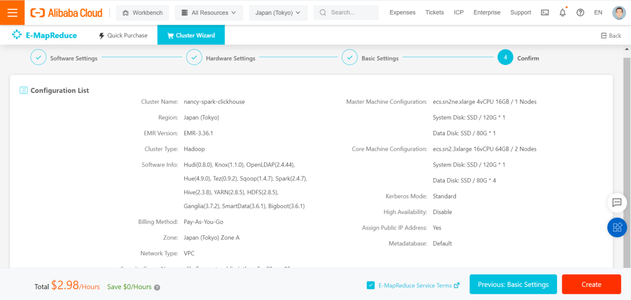Click the Pay-As-You-Go billing value
The height and width of the screenshot is (300, 631).
(203, 222)
